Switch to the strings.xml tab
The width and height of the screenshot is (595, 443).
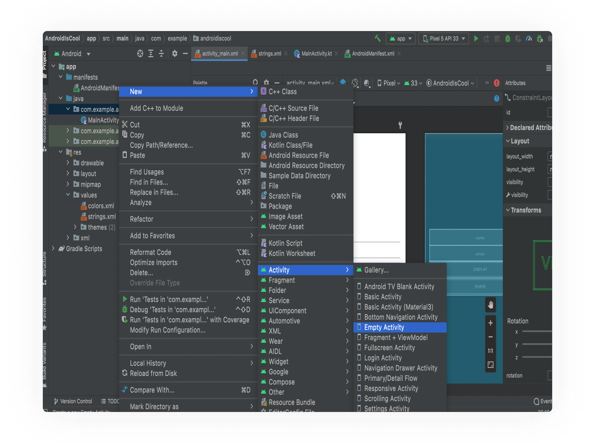point(269,54)
